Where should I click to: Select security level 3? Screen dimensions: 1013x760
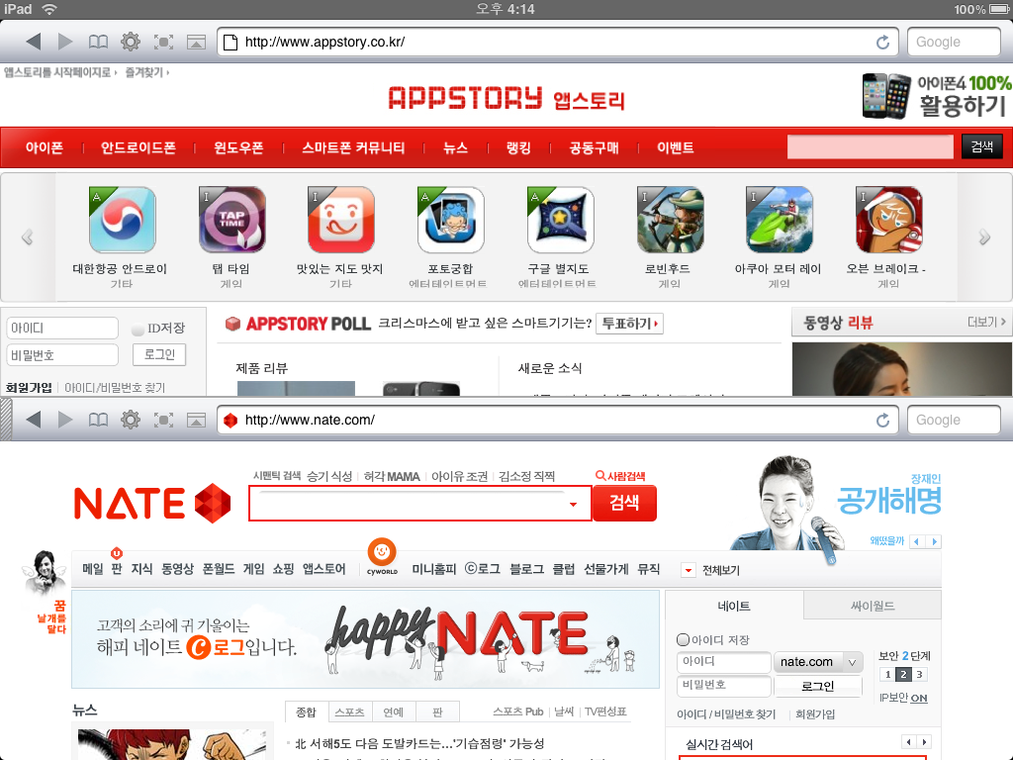click(x=919, y=675)
